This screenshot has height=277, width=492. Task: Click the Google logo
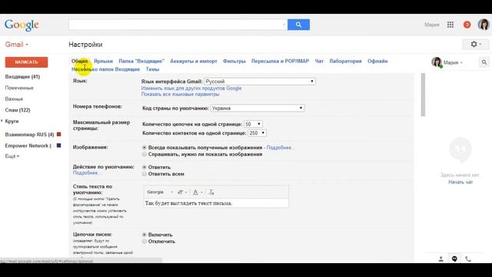point(22,25)
